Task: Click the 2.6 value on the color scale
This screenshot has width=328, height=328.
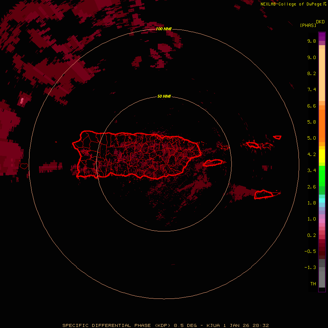Action: tap(312, 187)
